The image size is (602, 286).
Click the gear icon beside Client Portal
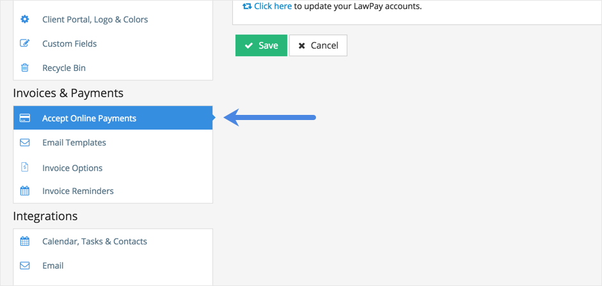[x=25, y=19]
